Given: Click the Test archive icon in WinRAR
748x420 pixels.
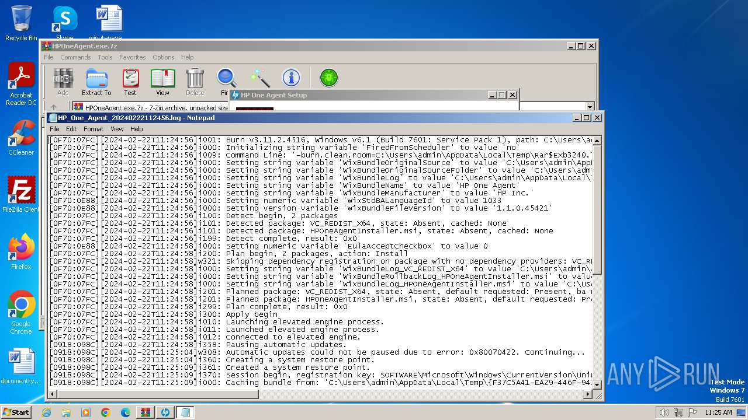Looking at the screenshot, I should 130,82.
